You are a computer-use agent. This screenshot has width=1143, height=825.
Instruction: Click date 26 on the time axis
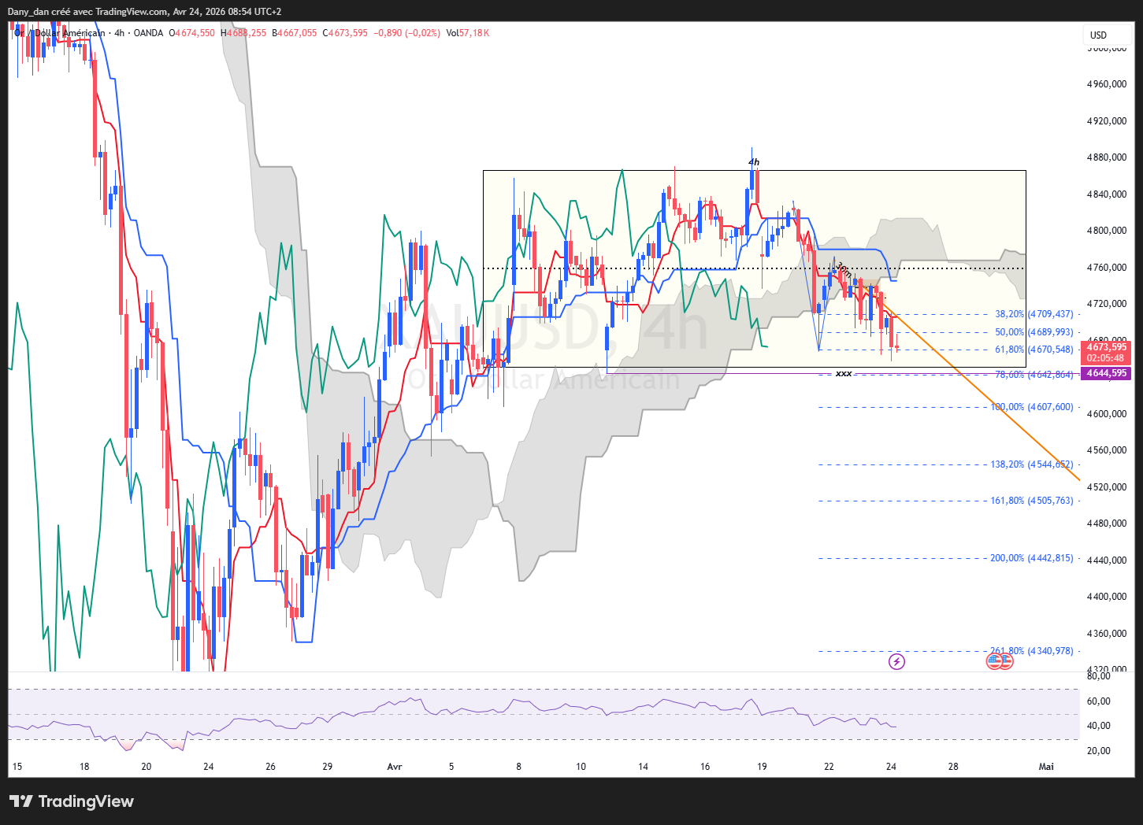(x=270, y=767)
